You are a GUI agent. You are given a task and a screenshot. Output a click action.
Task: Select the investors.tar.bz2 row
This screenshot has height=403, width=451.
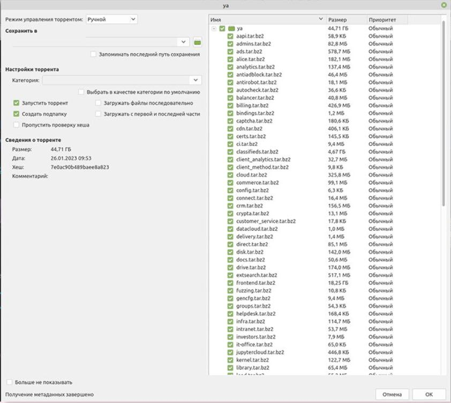pos(325,337)
